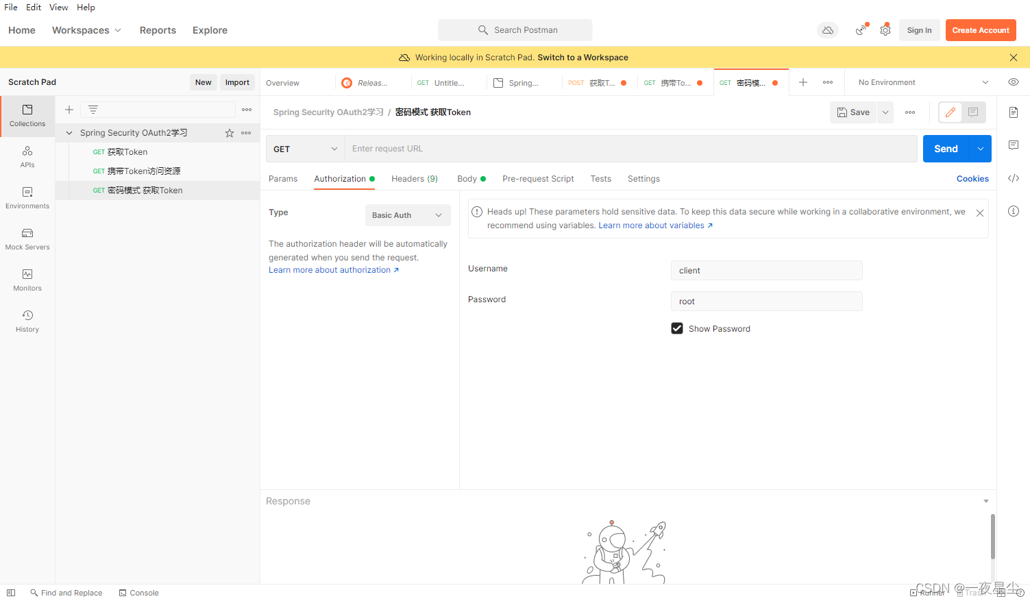
Task: Open the comments icon in right sidebar
Action: pyautogui.click(x=1014, y=145)
